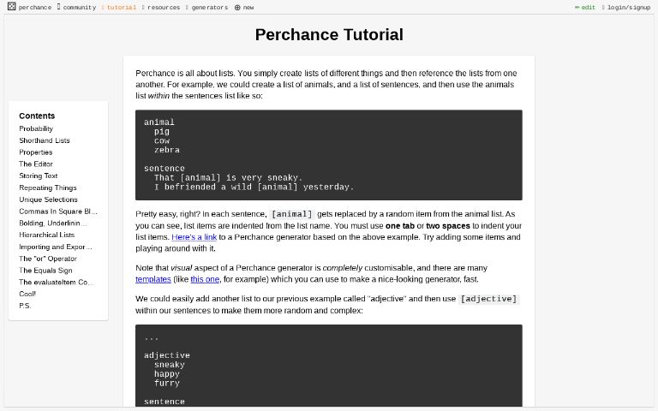This screenshot has height=411, width=658.
Task: Select The Equals Sign contents entry
Action: (45, 271)
